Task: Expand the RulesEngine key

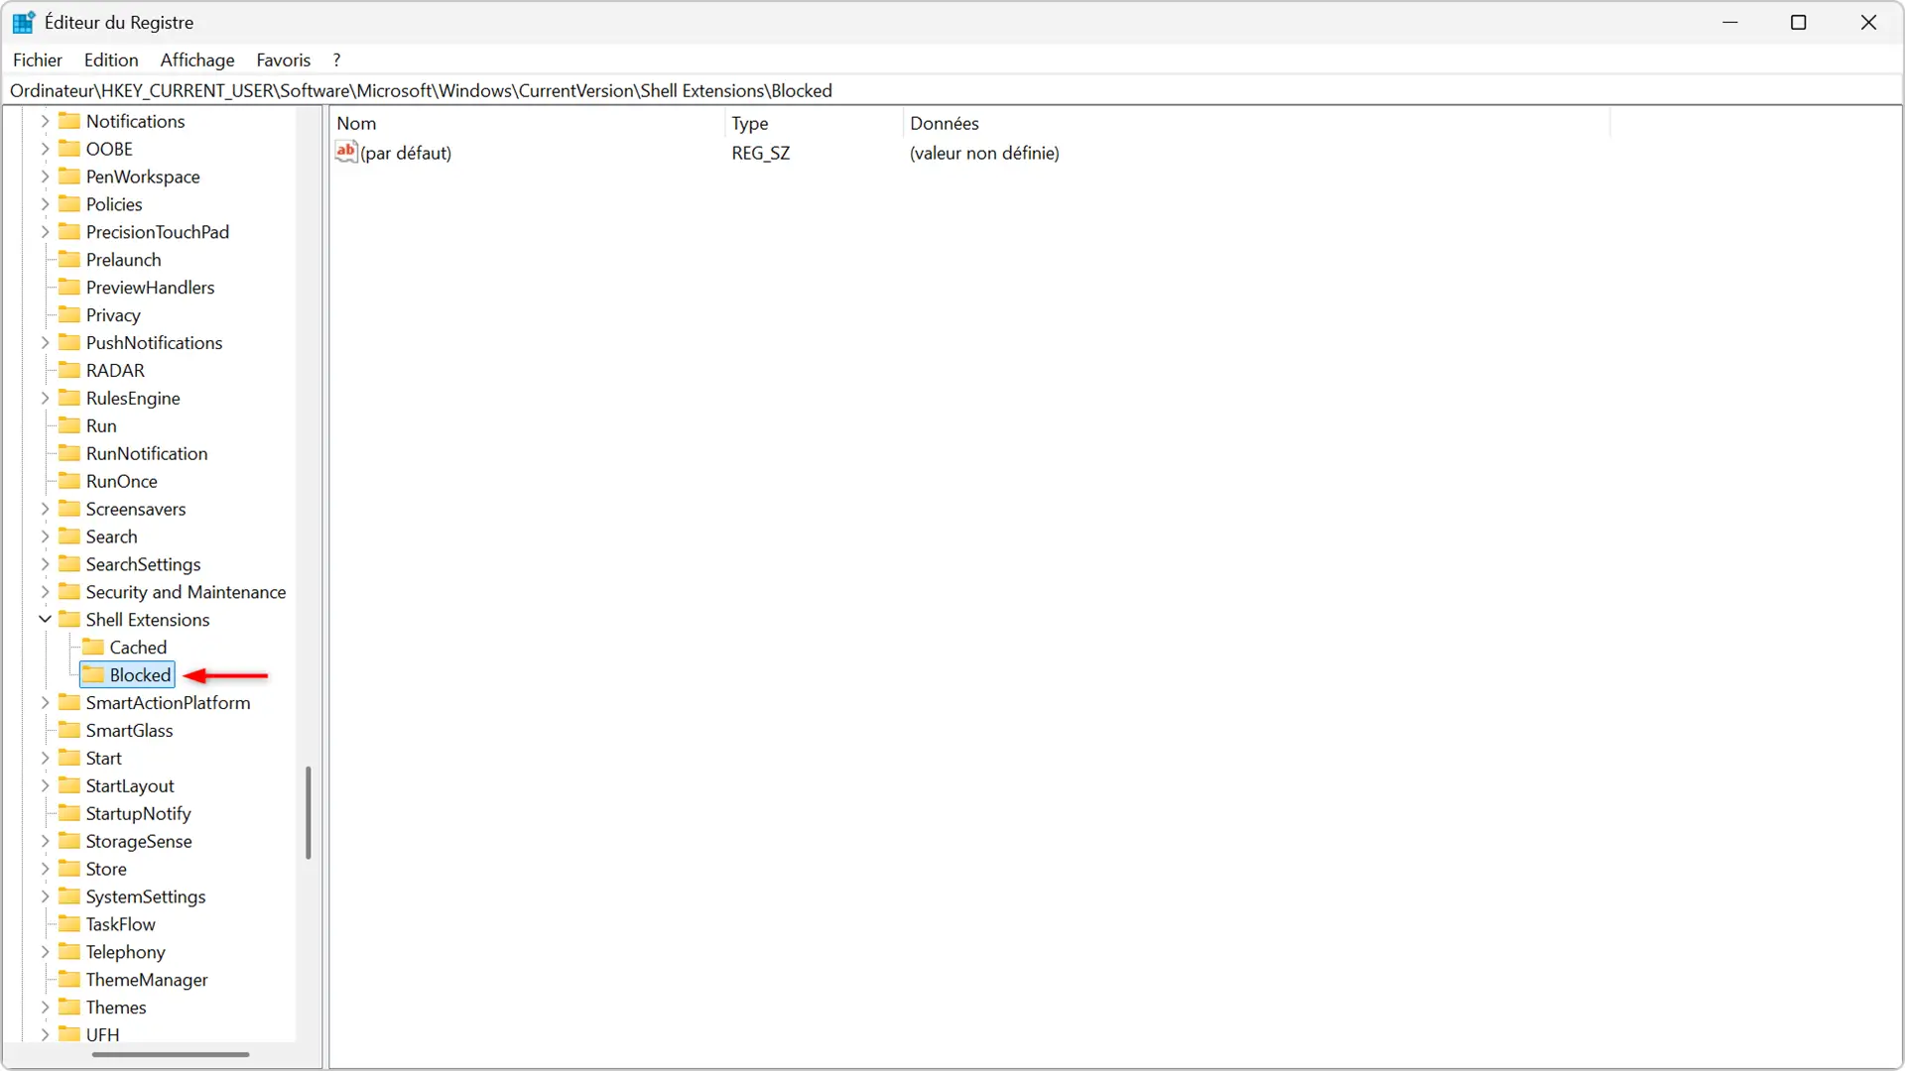Action: pyautogui.click(x=45, y=399)
